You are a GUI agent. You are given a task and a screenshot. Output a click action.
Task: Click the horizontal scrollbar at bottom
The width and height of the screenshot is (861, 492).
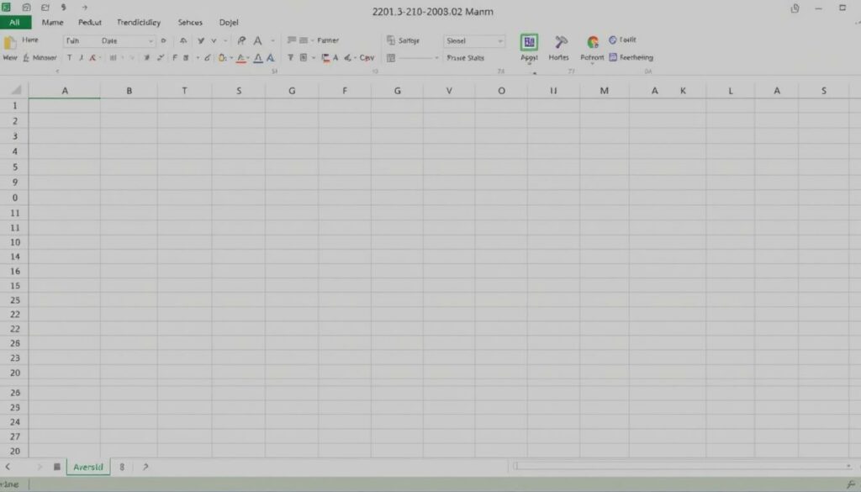pos(683,466)
